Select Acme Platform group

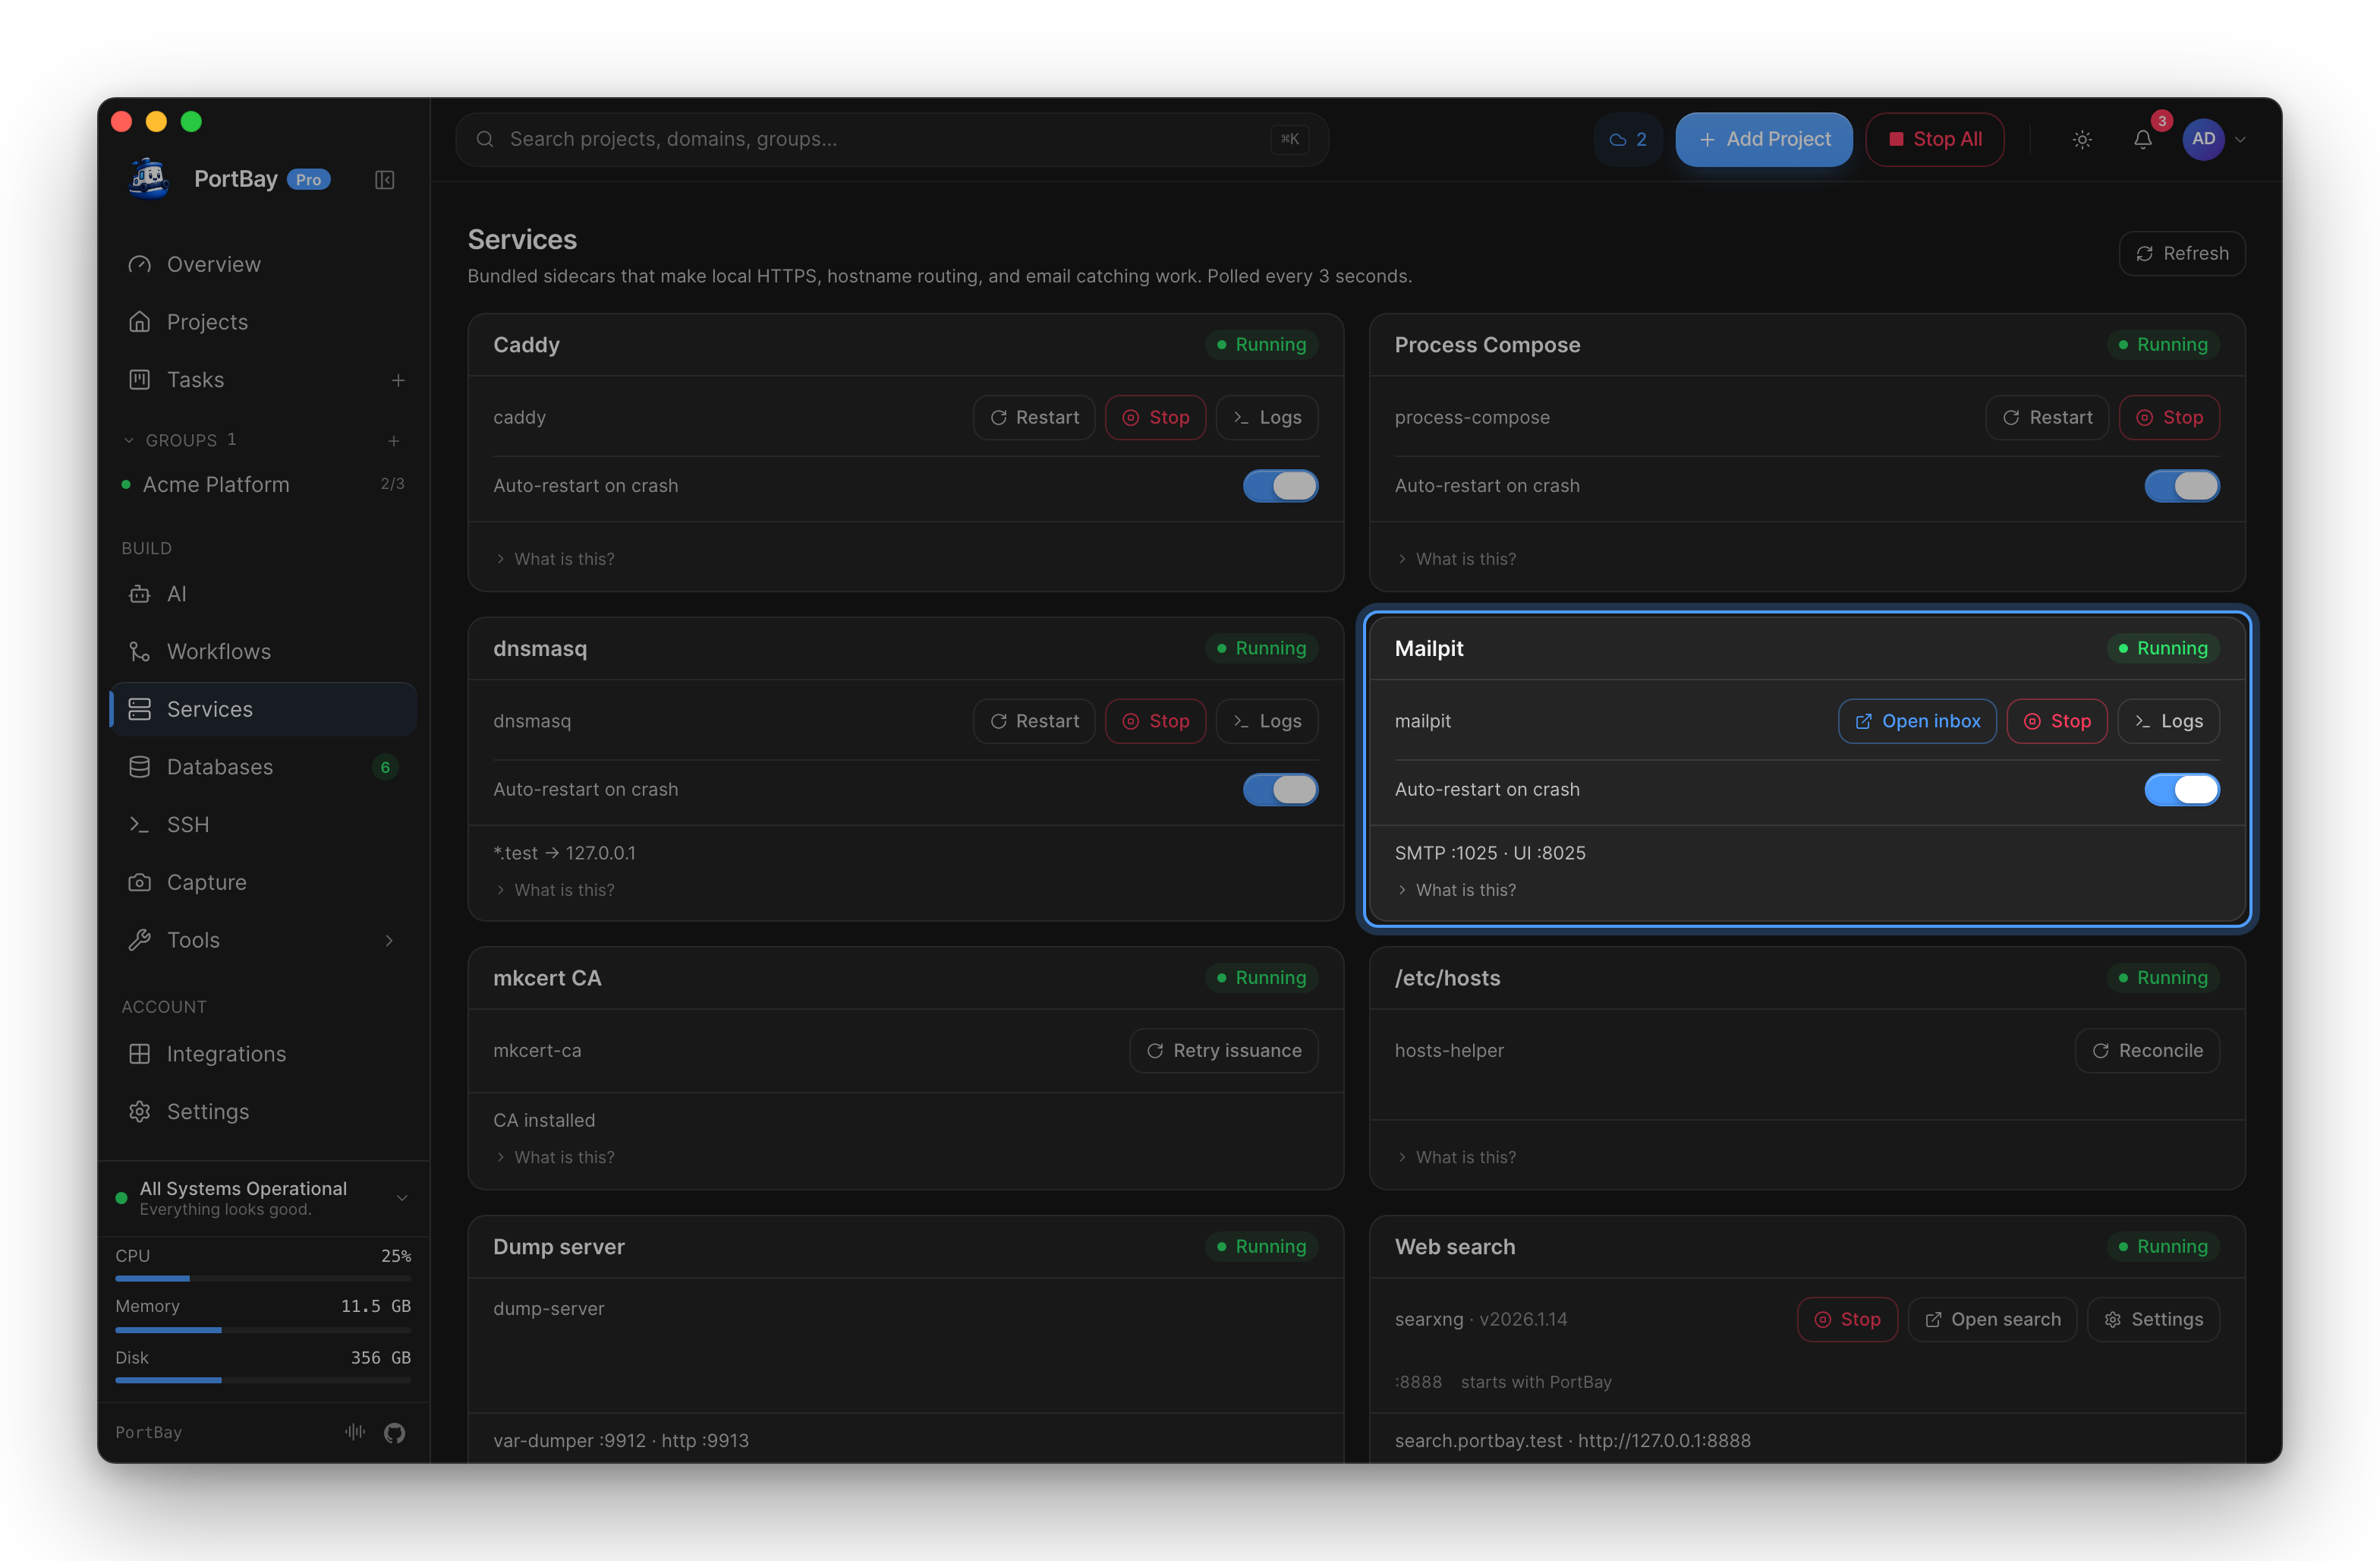pos(263,484)
